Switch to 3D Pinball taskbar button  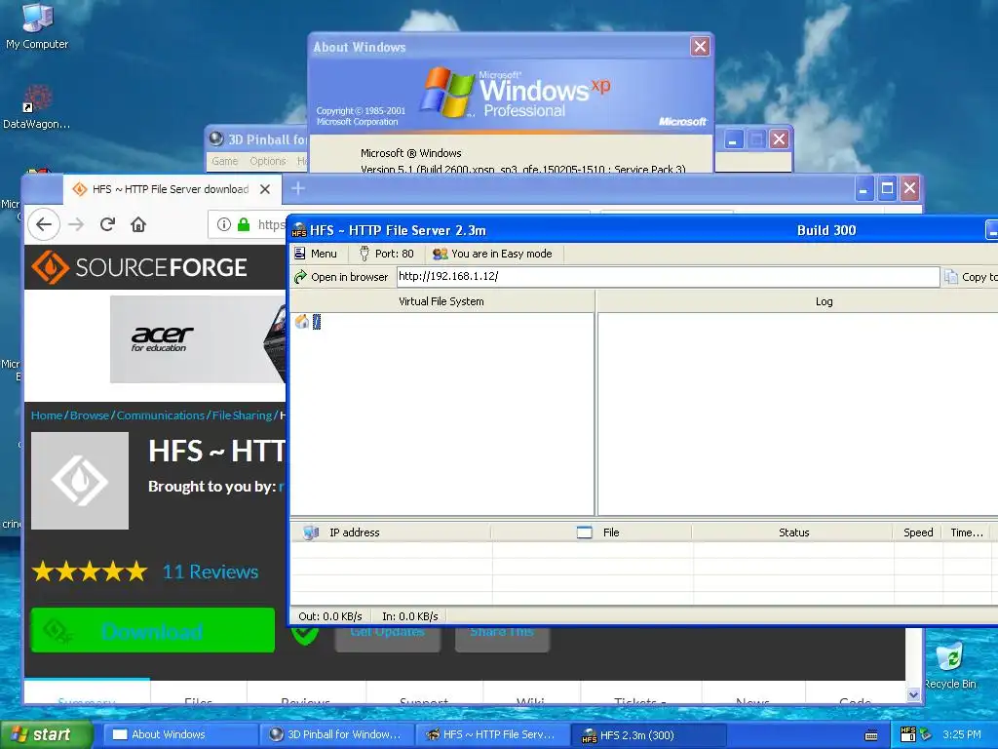(337, 734)
